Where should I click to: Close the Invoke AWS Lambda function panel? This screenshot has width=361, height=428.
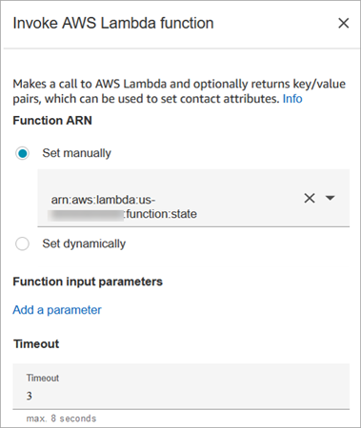344,23
